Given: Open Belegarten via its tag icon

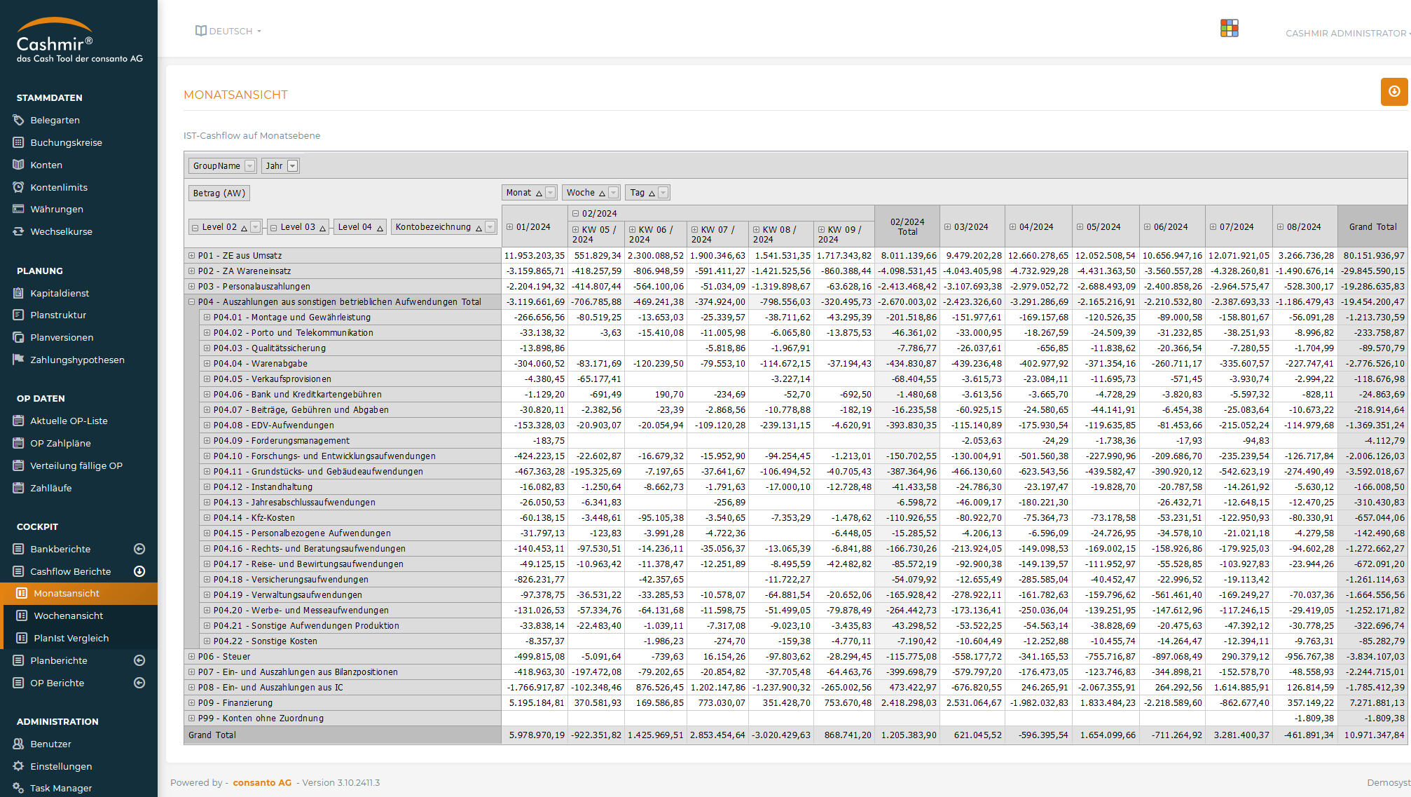Looking at the screenshot, I should pyautogui.click(x=18, y=120).
